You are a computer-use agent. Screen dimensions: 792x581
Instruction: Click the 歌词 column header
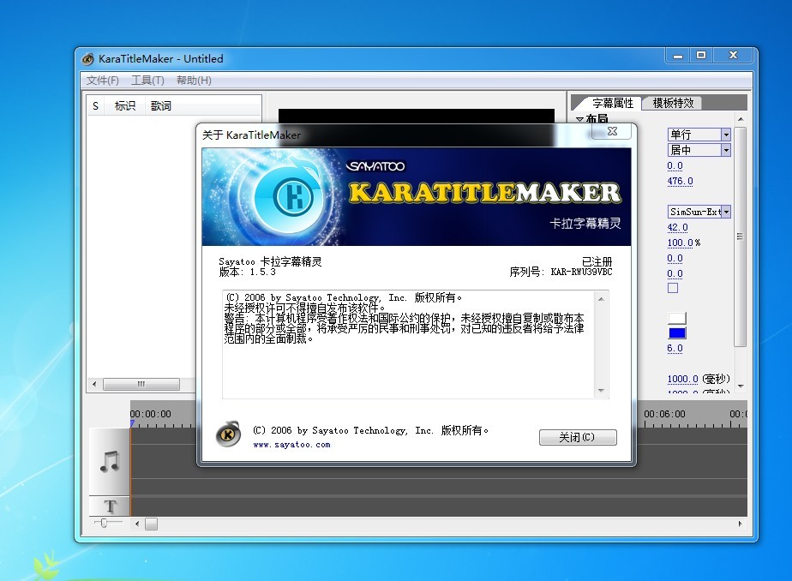click(160, 106)
